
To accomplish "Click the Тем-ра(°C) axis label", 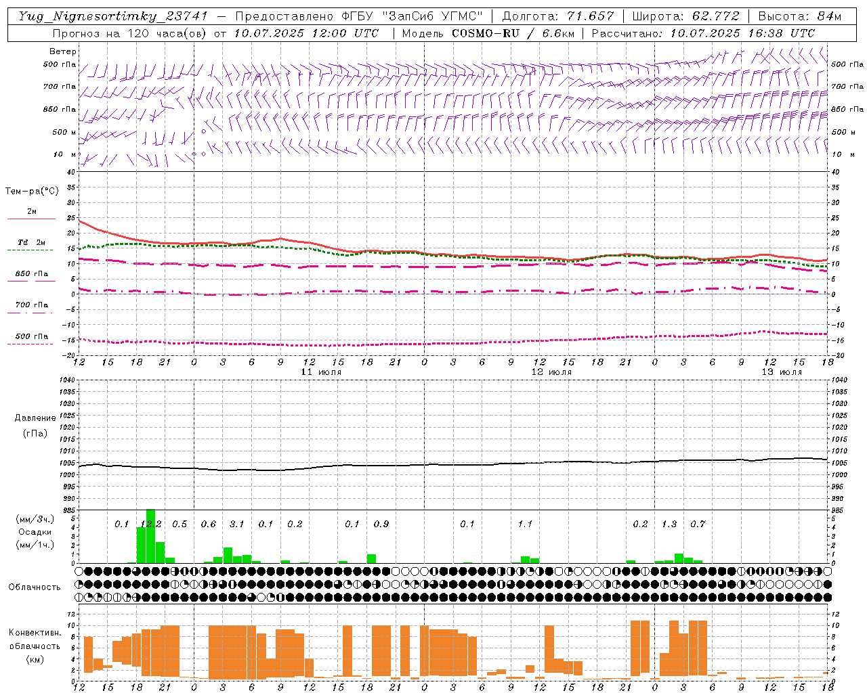I will coord(32,192).
